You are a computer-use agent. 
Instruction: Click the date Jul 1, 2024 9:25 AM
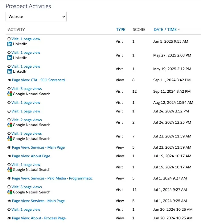[170, 201]
